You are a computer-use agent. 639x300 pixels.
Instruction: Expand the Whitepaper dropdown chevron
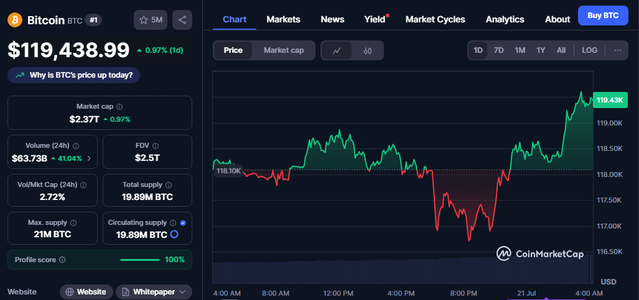[182, 292]
